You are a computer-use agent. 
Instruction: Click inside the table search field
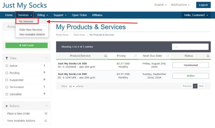click(190, 47)
